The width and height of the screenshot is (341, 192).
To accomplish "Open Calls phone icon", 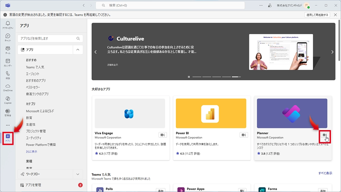I will coord(8,75).
